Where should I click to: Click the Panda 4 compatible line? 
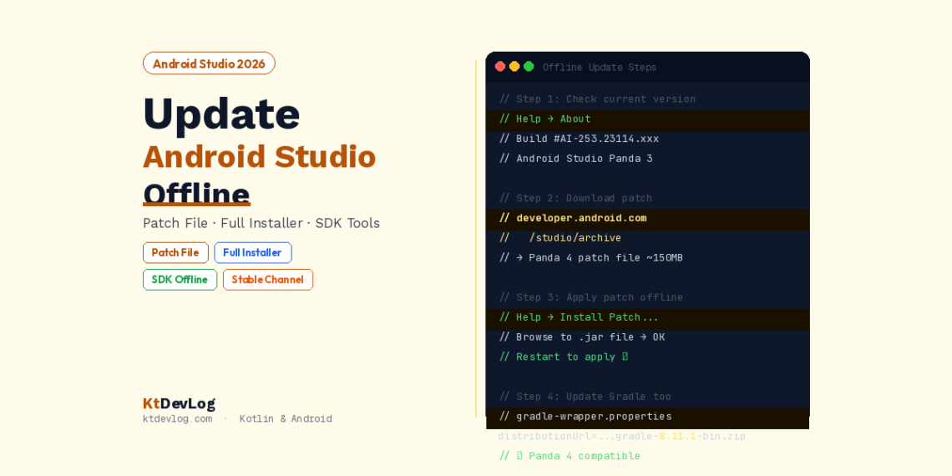(x=570, y=456)
